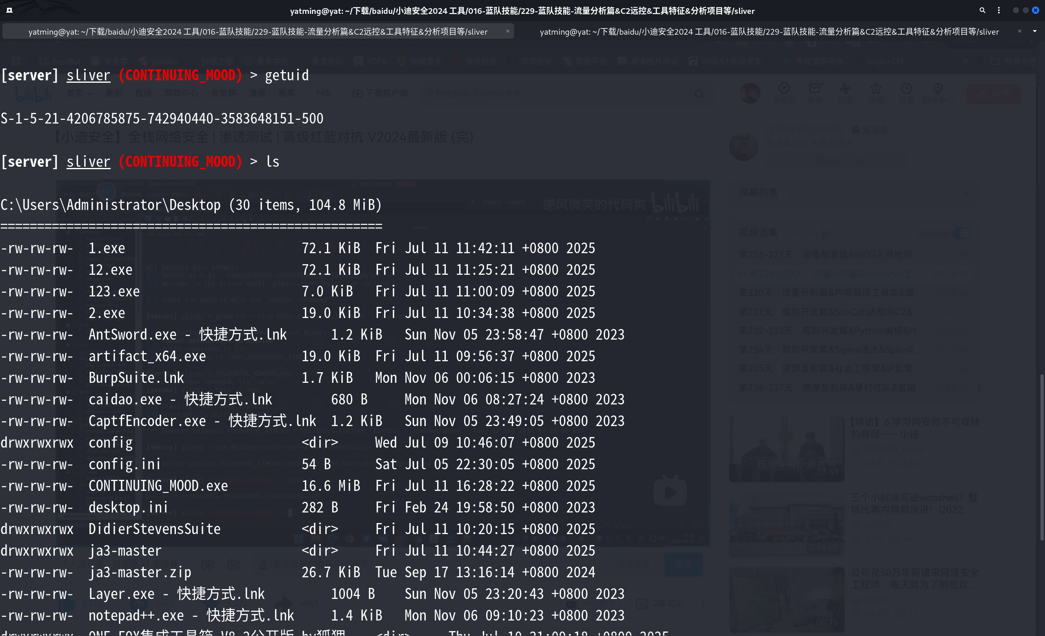
Task: Click the artifact_x64.exe file name
Action: coord(147,356)
